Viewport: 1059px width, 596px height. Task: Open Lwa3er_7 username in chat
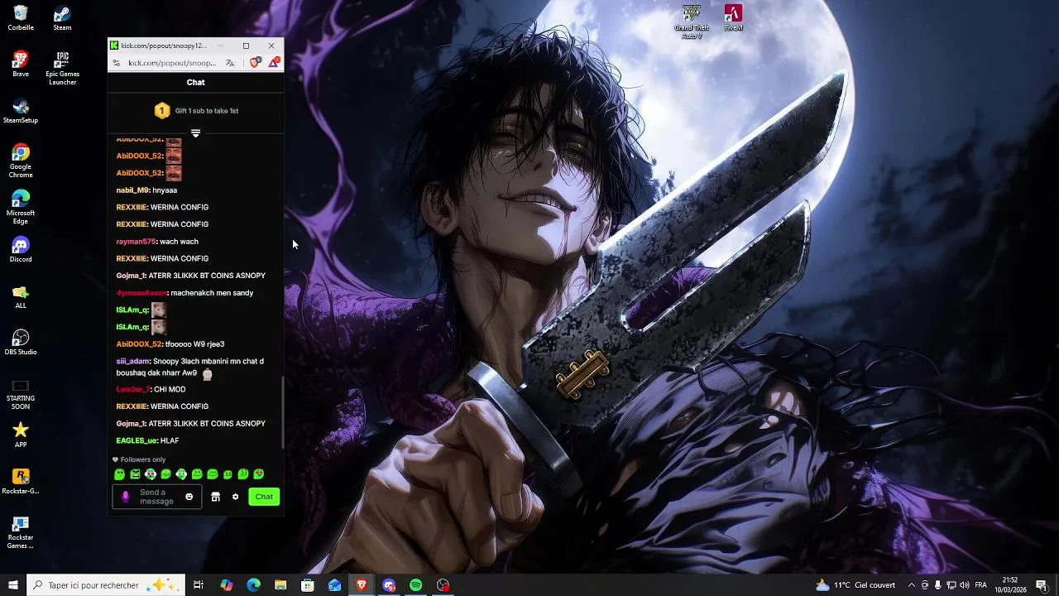133,390
